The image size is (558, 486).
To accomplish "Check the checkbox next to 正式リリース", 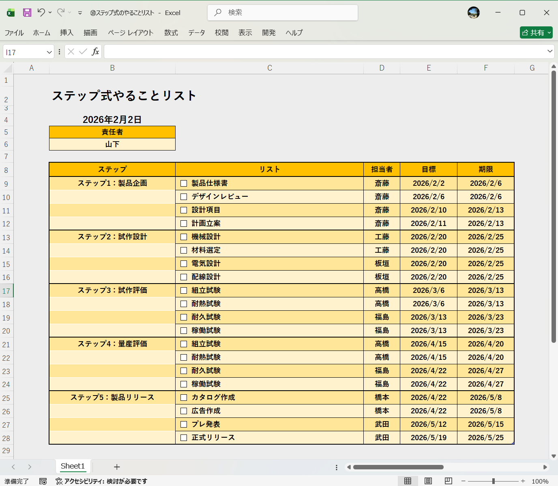I will pos(184,437).
